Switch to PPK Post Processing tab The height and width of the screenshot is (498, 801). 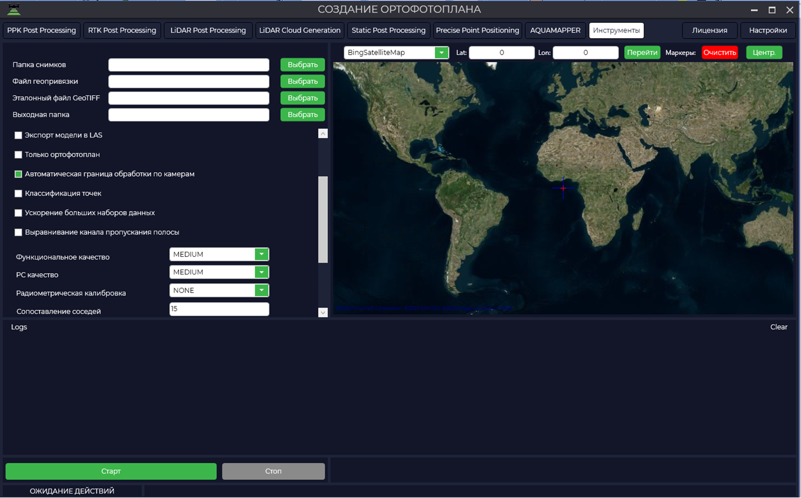(41, 30)
